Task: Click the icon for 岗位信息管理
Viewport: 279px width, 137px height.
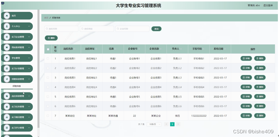Action: [x=7, y=96]
